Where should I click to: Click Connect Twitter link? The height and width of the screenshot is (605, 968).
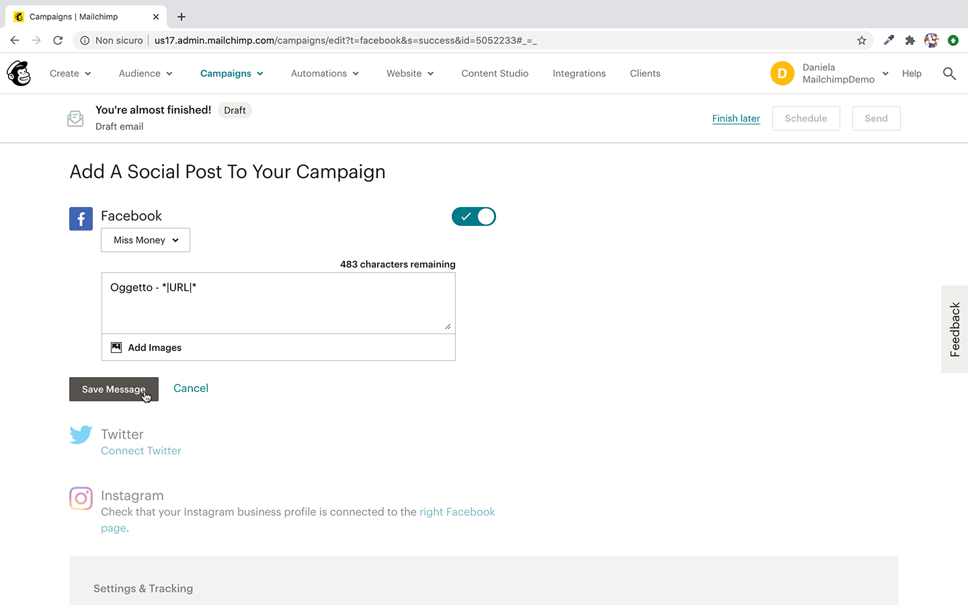141,451
